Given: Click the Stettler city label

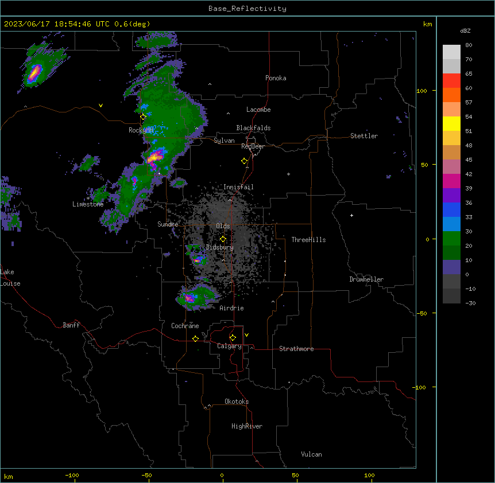Looking at the screenshot, I should [363, 136].
